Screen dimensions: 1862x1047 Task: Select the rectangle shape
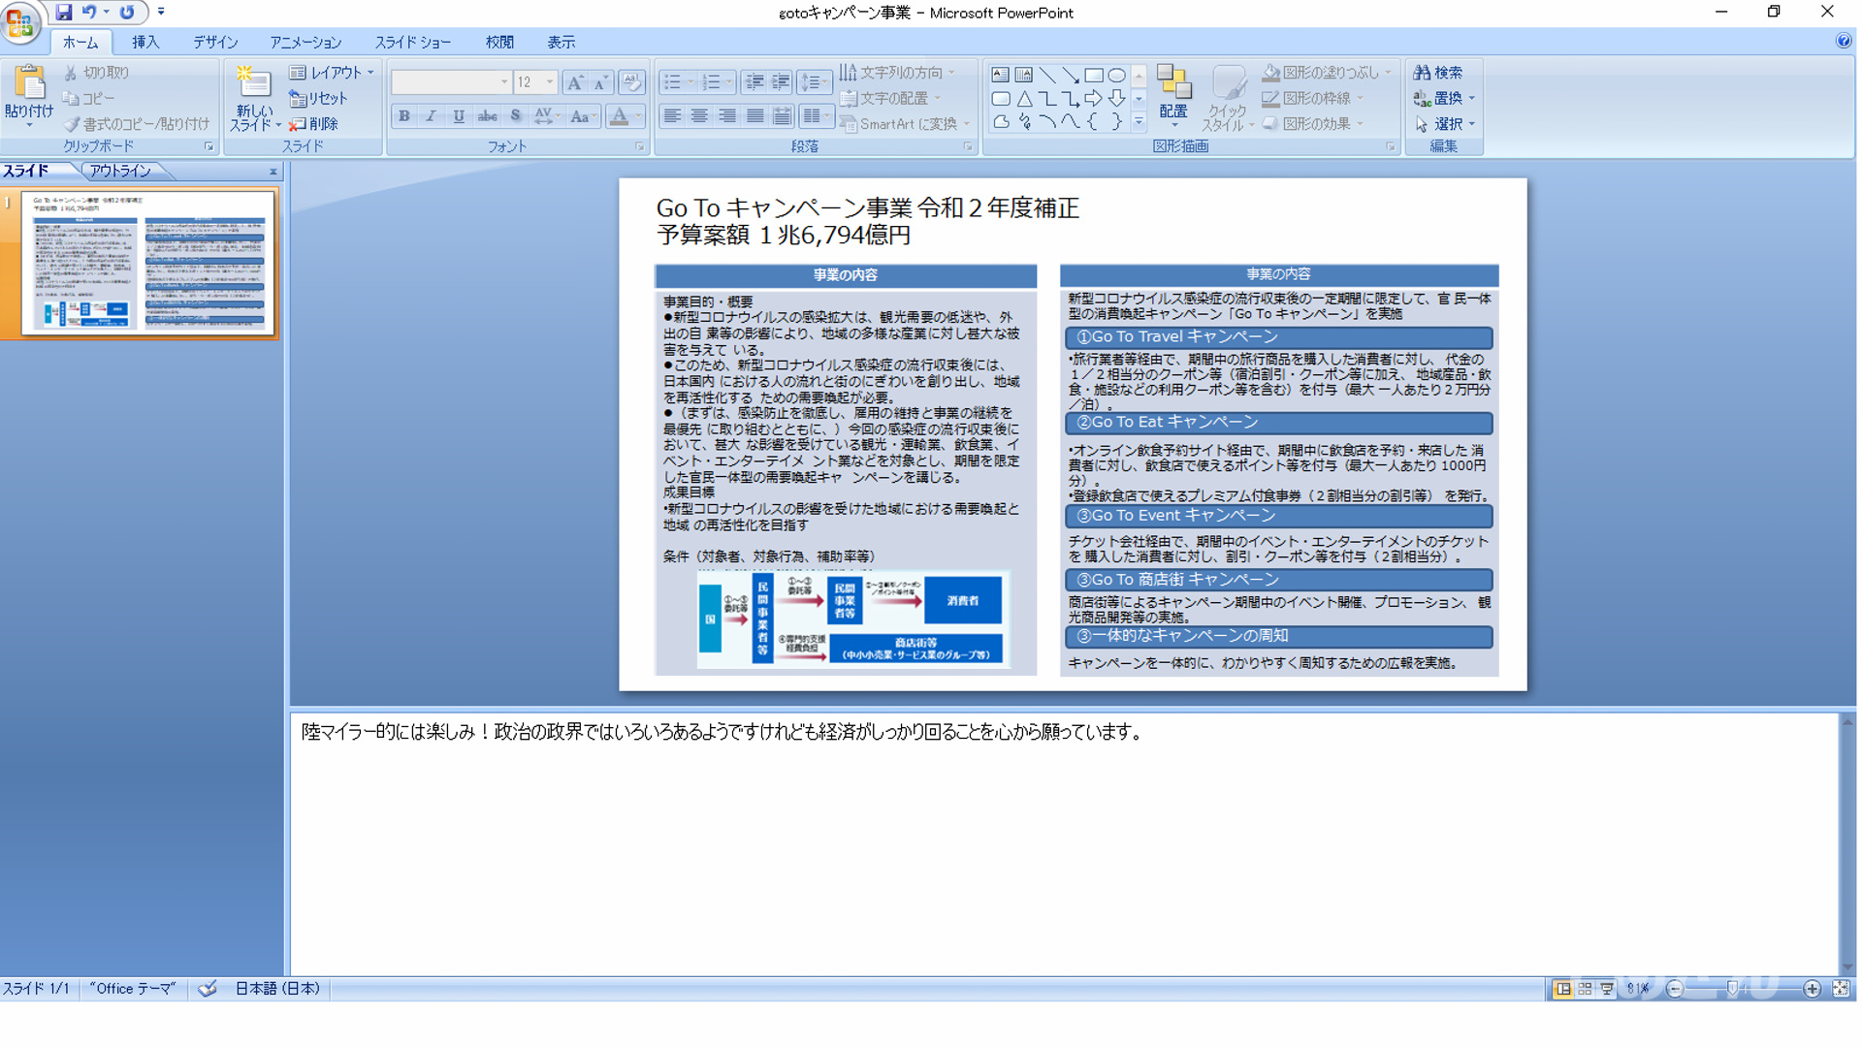1094,75
